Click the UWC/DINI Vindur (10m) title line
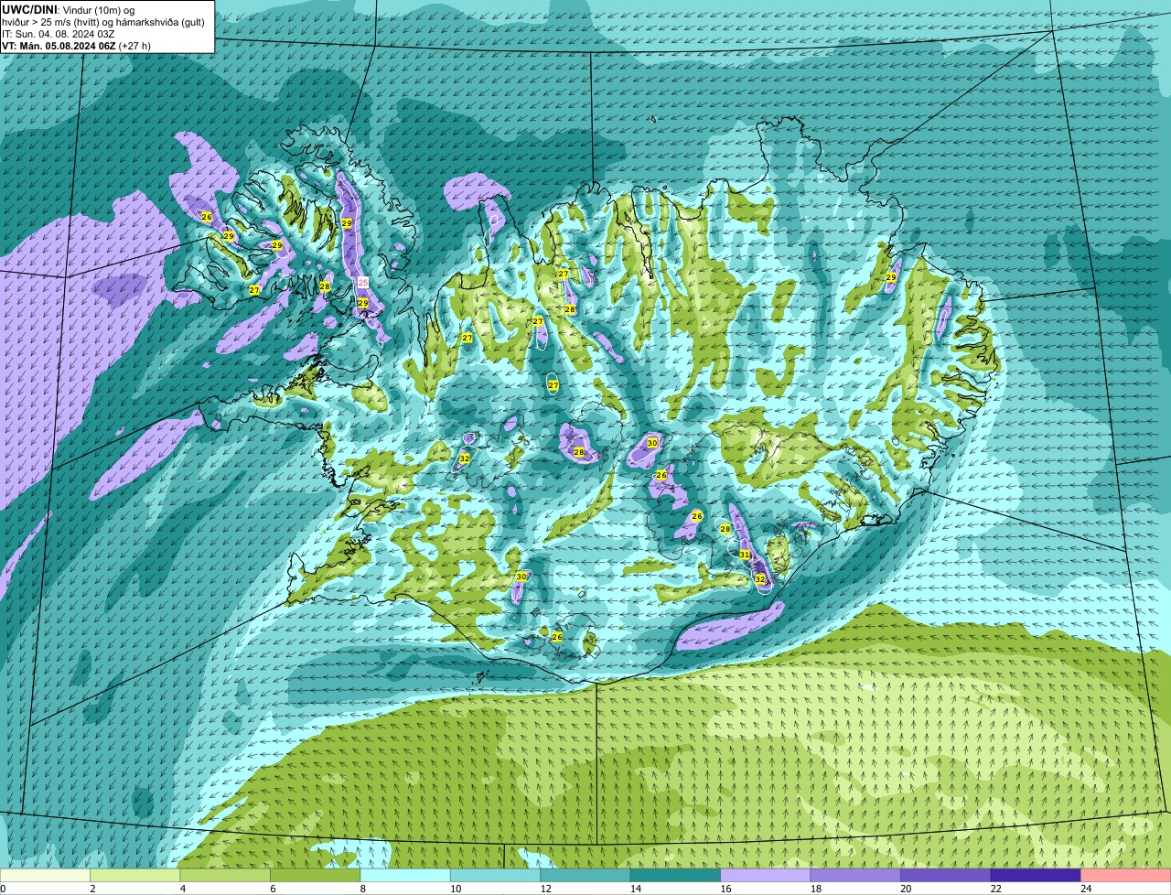 click(x=69, y=10)
